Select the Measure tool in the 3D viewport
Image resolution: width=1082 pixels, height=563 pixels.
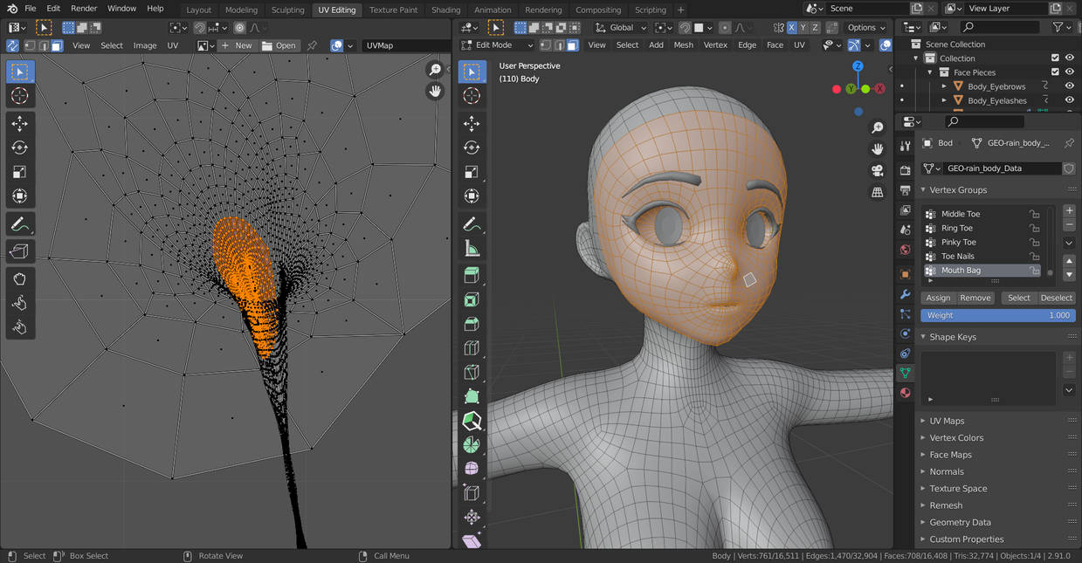[x=472, y=248]
